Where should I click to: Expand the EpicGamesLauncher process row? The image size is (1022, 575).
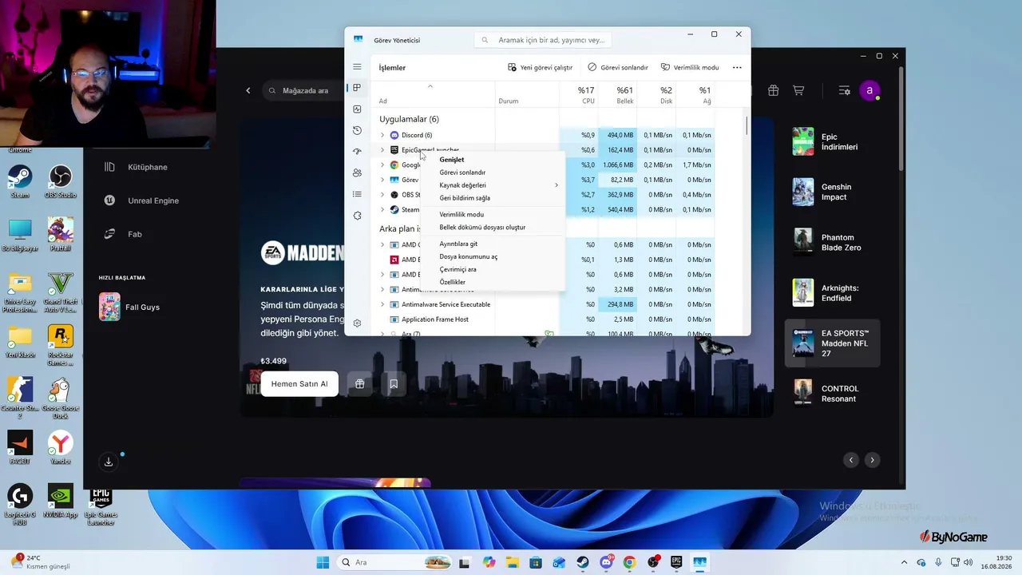[382, 150]
